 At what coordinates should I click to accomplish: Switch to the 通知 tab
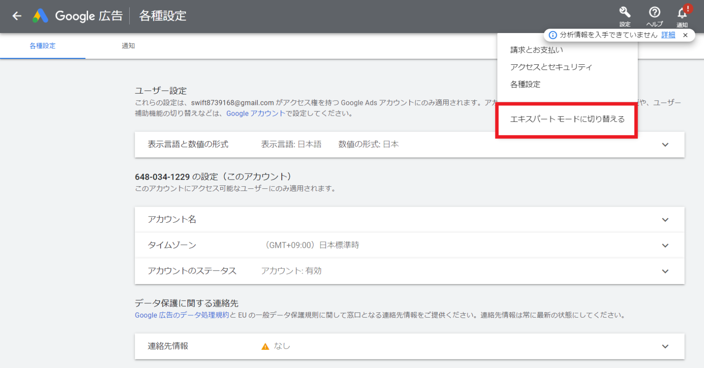pos(128,46)
